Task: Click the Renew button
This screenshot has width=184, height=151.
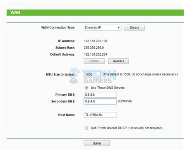Action: pos(94,61)
